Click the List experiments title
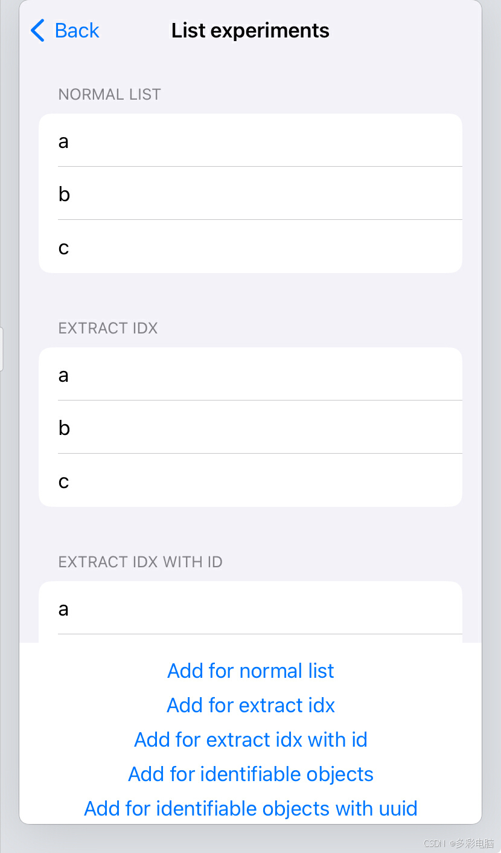This screenshot has height=853, width=501. click(x=250, y=30)
